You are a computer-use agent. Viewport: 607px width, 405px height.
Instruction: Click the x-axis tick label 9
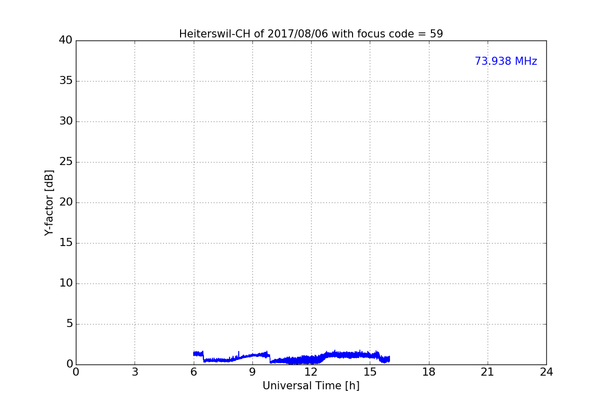click(x=252, y=372)
